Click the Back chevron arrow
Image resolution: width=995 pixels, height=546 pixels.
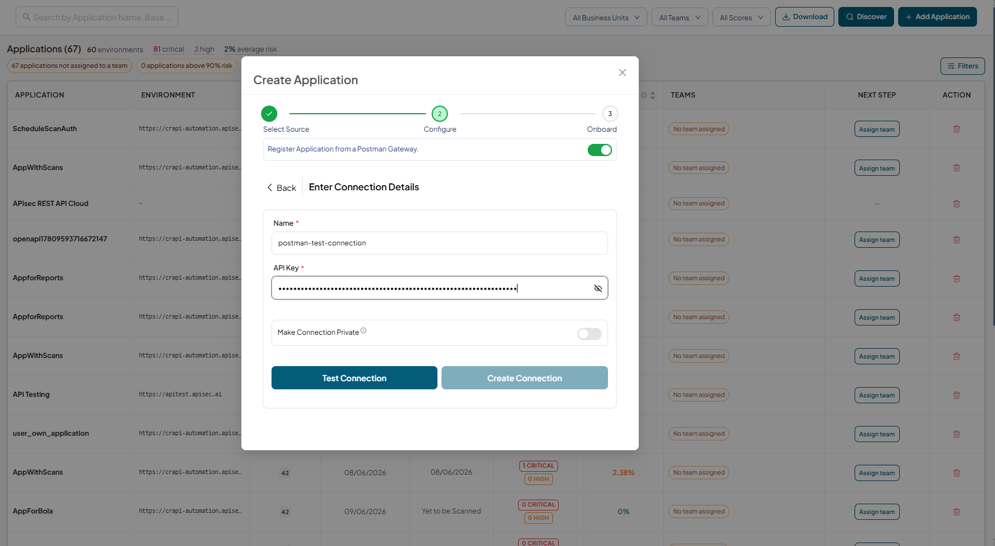270,187
